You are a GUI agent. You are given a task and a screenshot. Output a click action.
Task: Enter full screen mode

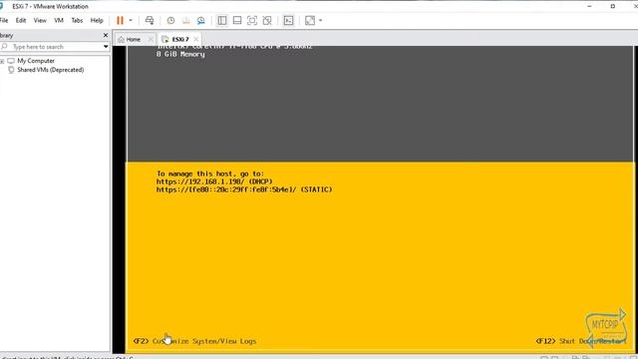(x=252, y=20)
